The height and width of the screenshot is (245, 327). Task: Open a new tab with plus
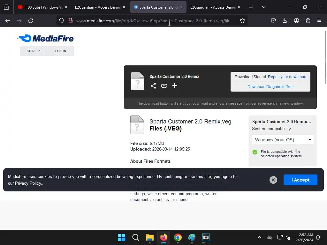251,7
